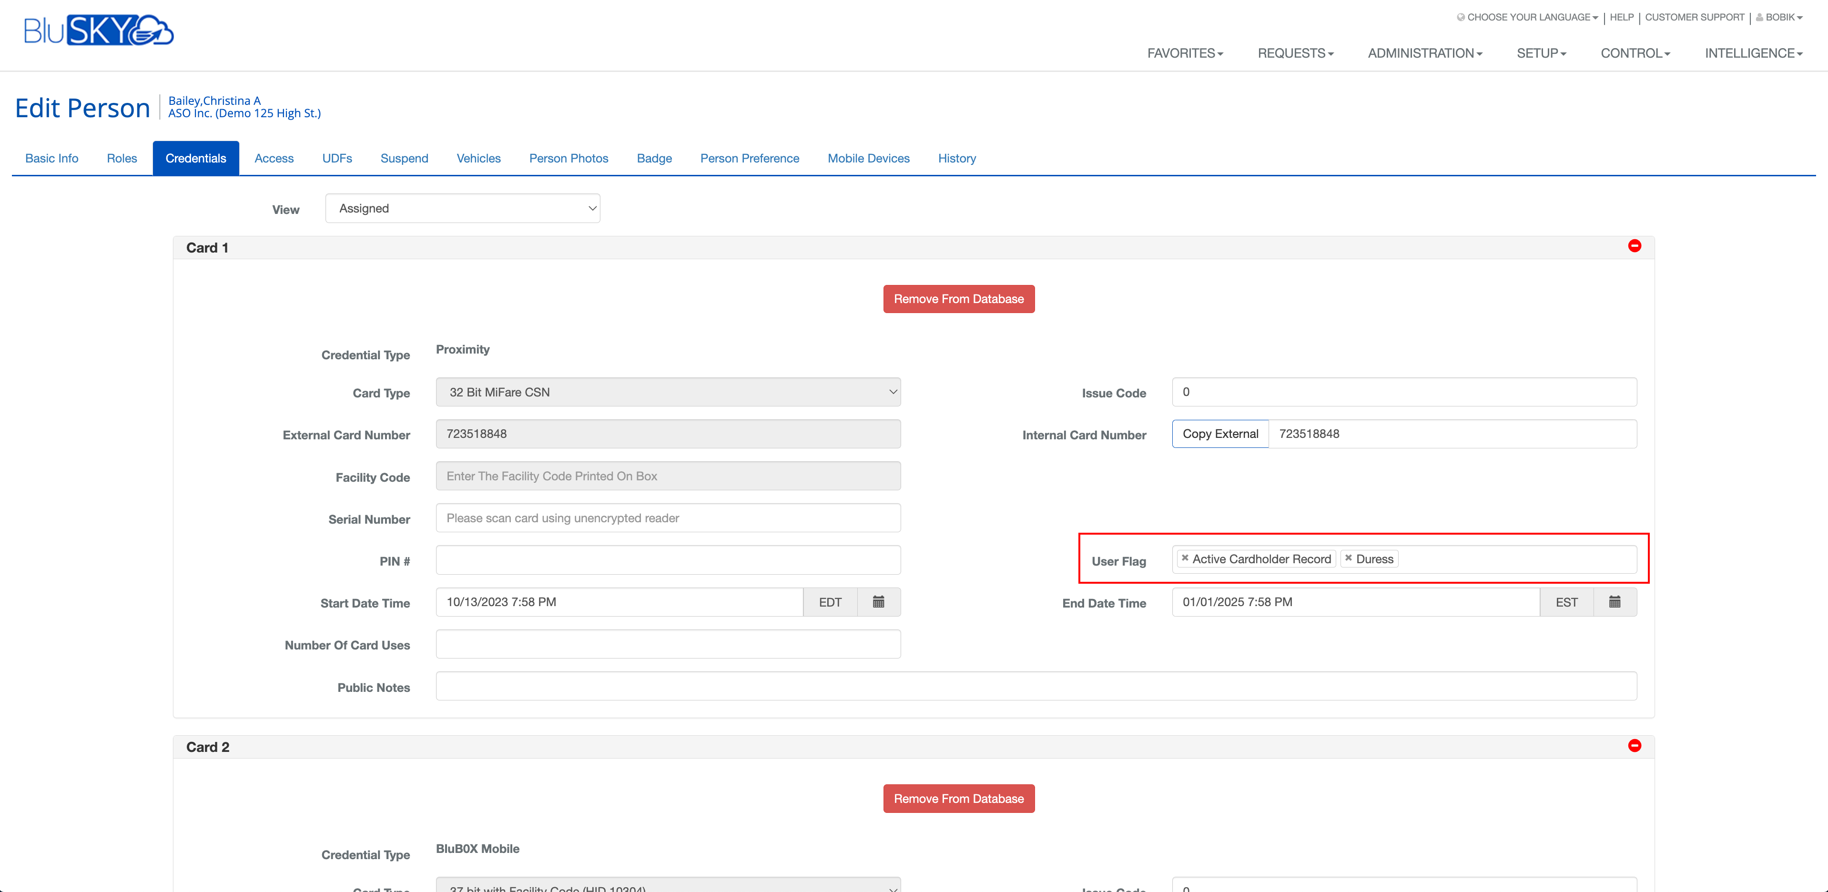Click the PIN # input field
The height and width of the screenshot is (892, 1828).
click(668, 560)
